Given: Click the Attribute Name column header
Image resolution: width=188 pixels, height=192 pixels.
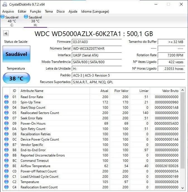Looking at the screenshot, I should [x=54, y=91].
